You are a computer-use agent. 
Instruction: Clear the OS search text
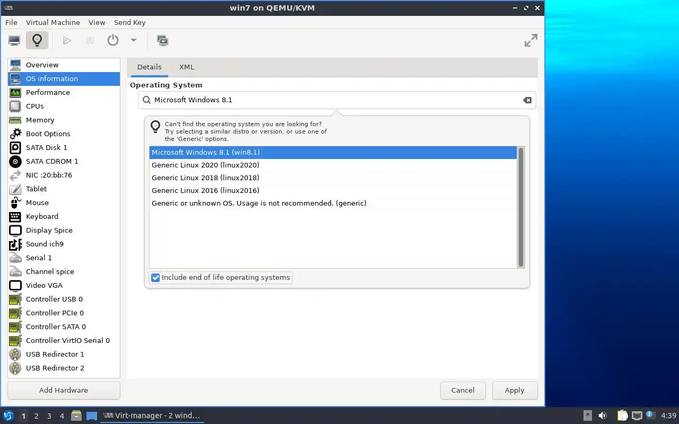point(527,100)
